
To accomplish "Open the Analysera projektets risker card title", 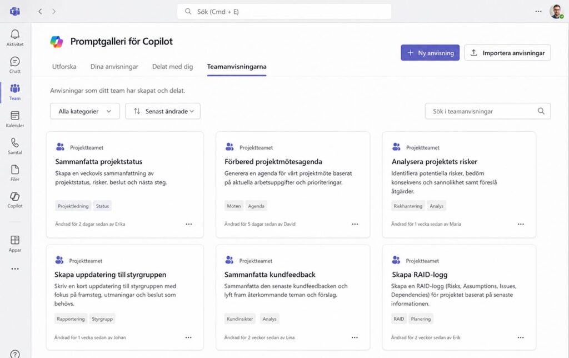I will 435,162.
